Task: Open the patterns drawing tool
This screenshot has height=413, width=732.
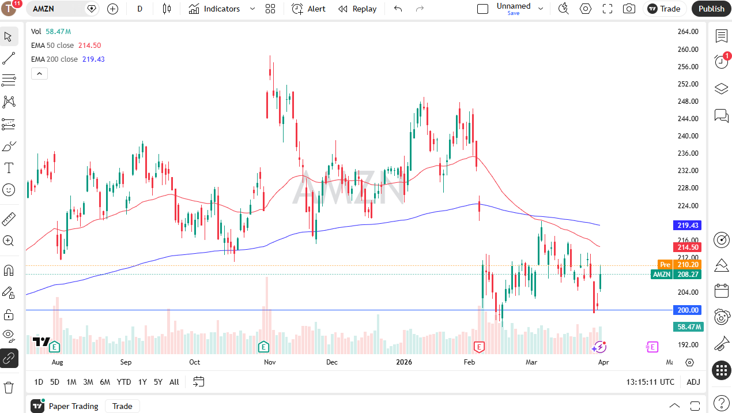Action: click(9, 102)
